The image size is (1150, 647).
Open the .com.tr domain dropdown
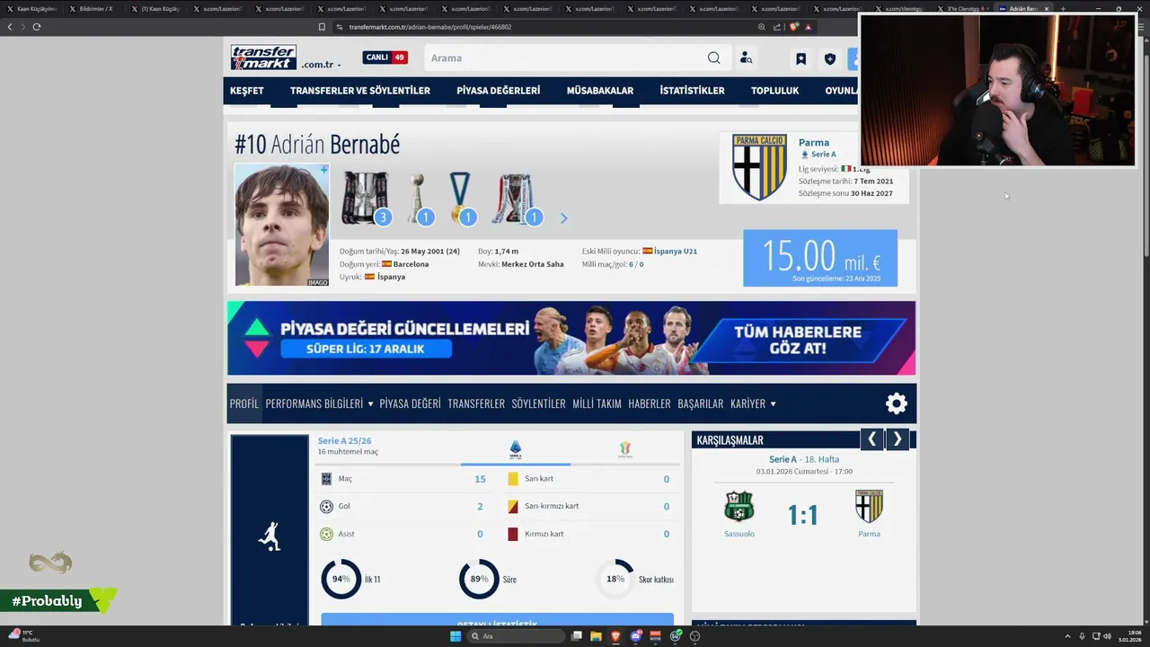(x=322, y=65)
